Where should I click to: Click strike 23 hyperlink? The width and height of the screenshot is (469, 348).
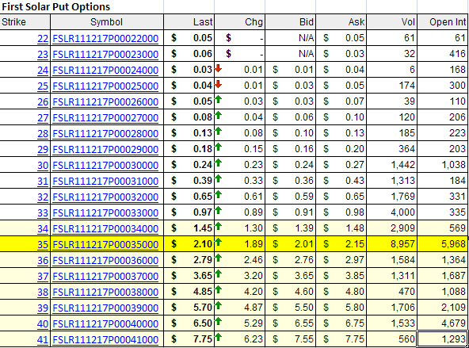pyautogui.click(x=43, y=55)
